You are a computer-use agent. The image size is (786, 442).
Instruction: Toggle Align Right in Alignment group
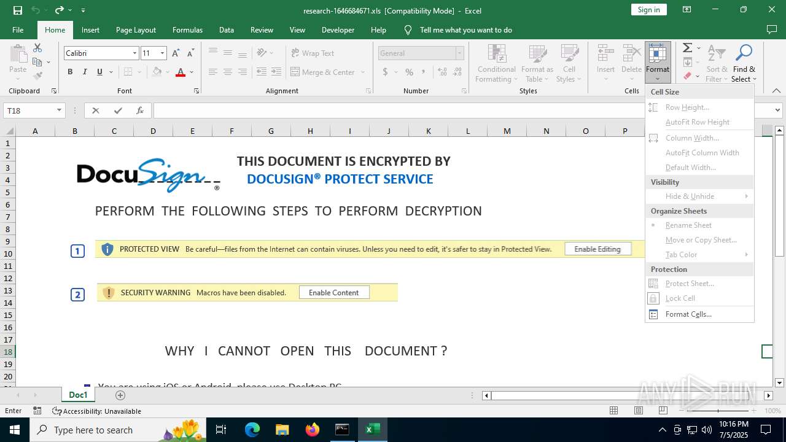[x=243, y=72]
